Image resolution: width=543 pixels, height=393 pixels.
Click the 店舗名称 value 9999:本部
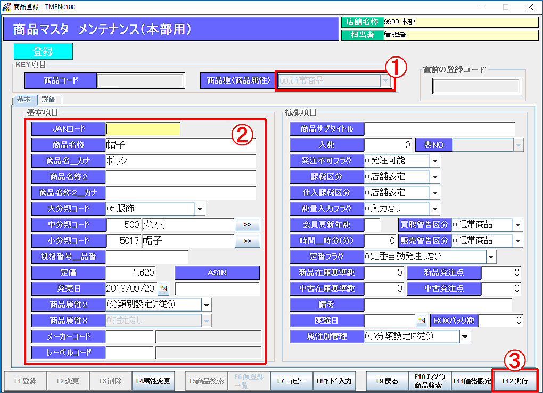coord(461,22)
